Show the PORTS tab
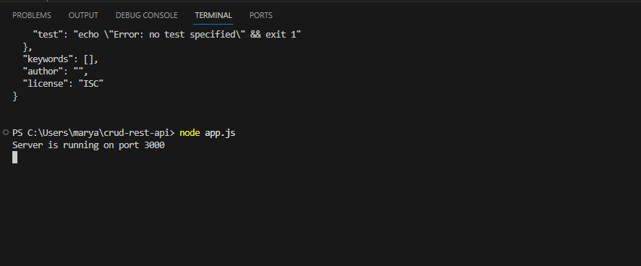 (x=261, y=15)
